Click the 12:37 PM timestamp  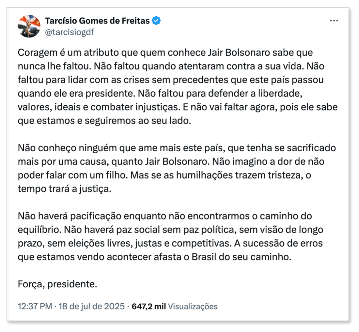(35, 306)
